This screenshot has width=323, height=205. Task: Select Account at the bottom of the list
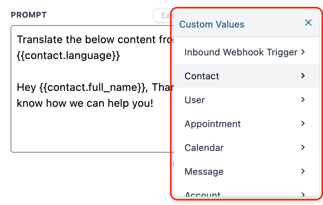click(x=203, y=194)
